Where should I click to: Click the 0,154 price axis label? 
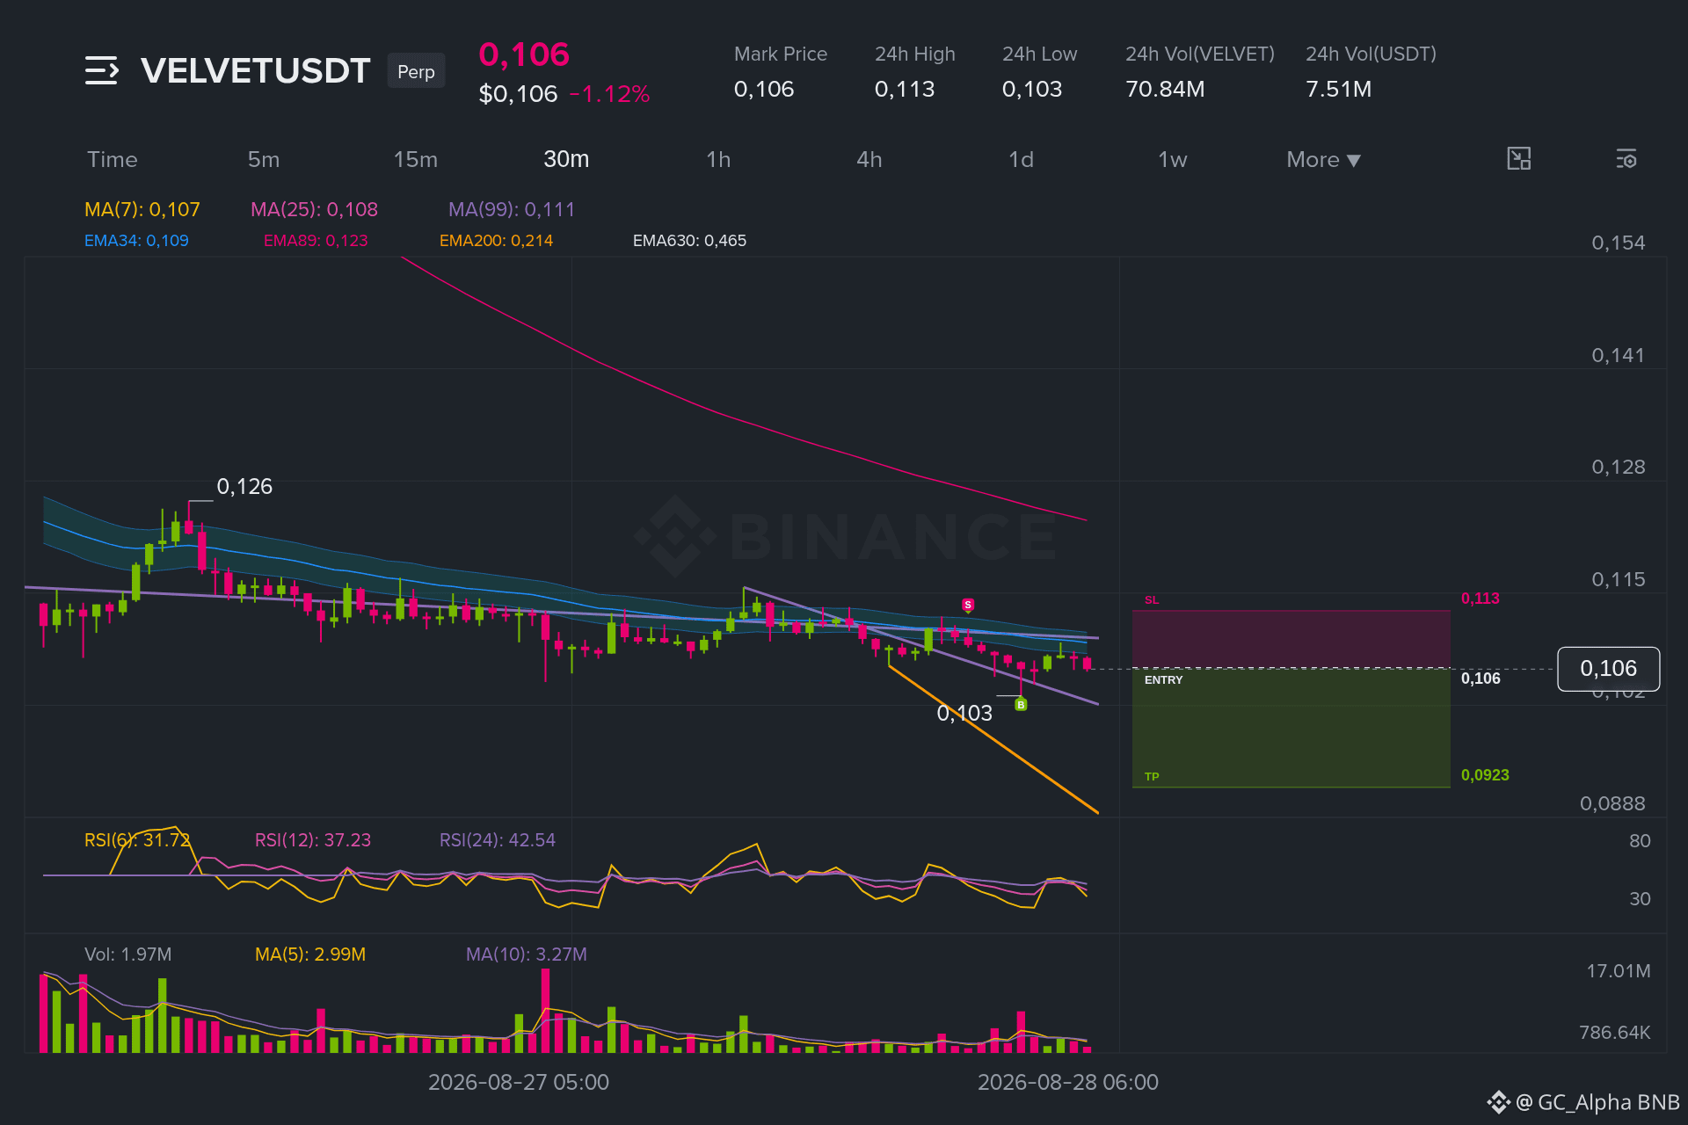click(1618, 243)
